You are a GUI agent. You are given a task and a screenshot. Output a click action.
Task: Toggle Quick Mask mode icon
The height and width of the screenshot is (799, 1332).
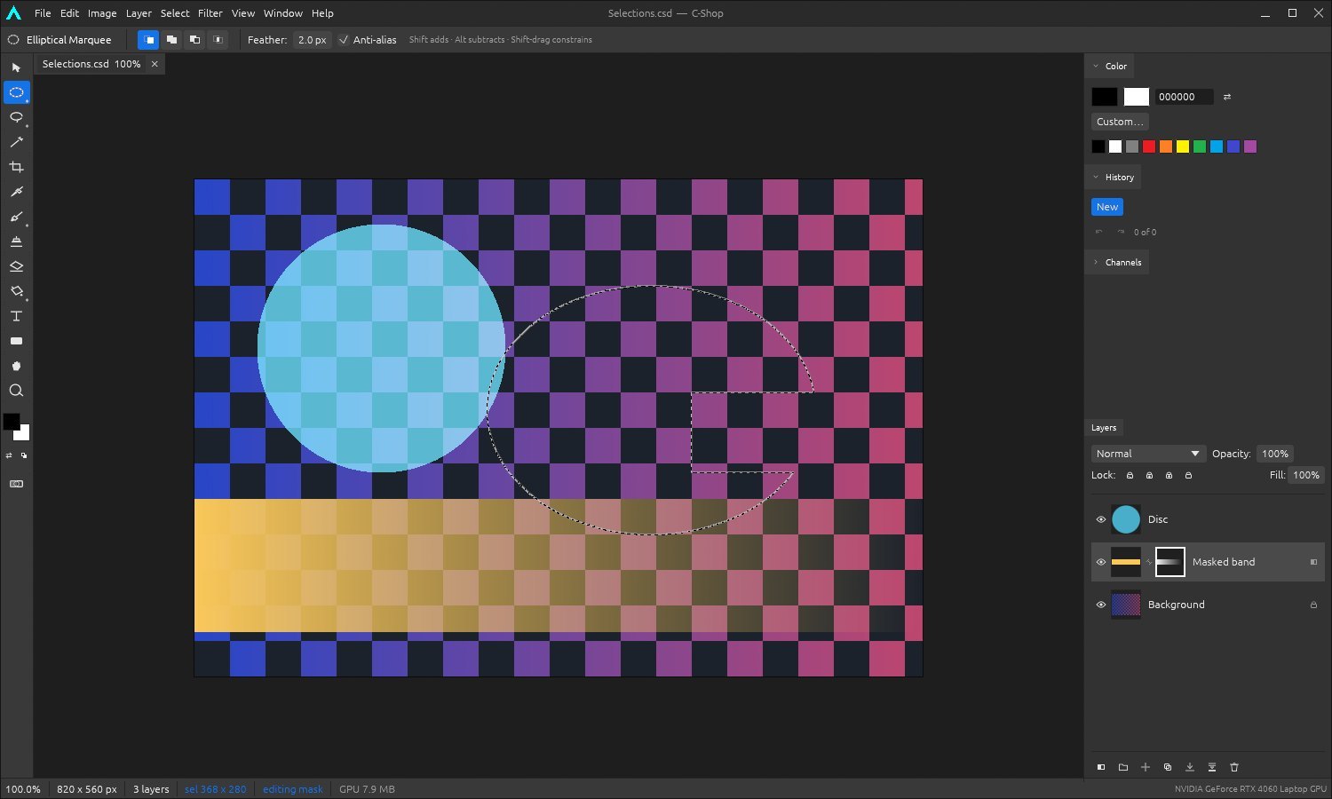click(16, 484)
